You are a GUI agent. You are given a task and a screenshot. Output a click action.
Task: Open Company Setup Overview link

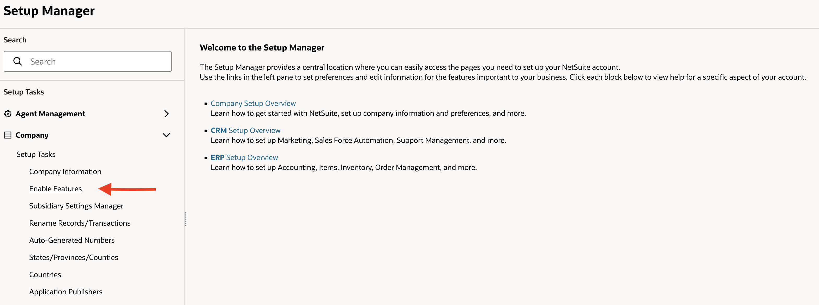253,103
